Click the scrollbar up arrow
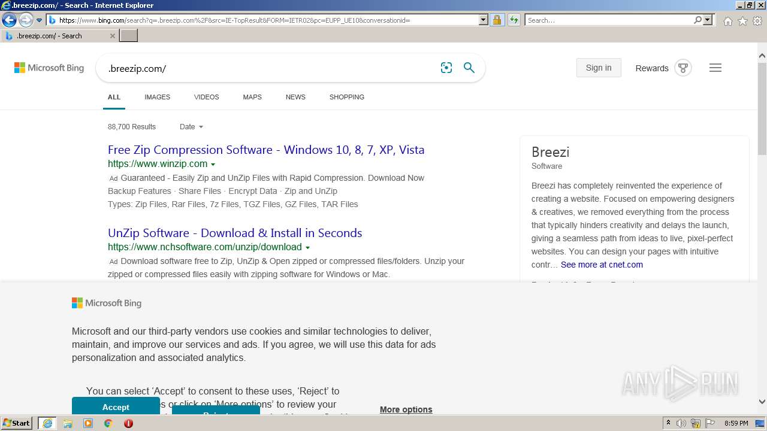Screen dimensions: 767x431 [x=762, y=56]
